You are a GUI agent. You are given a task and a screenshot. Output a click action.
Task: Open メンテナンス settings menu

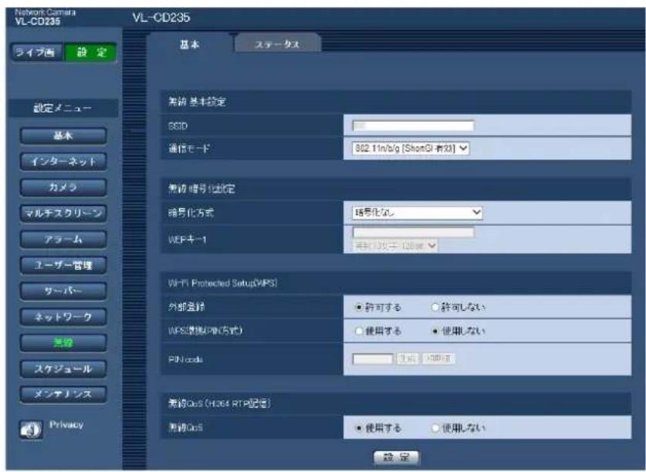click(x=63, y=394)
